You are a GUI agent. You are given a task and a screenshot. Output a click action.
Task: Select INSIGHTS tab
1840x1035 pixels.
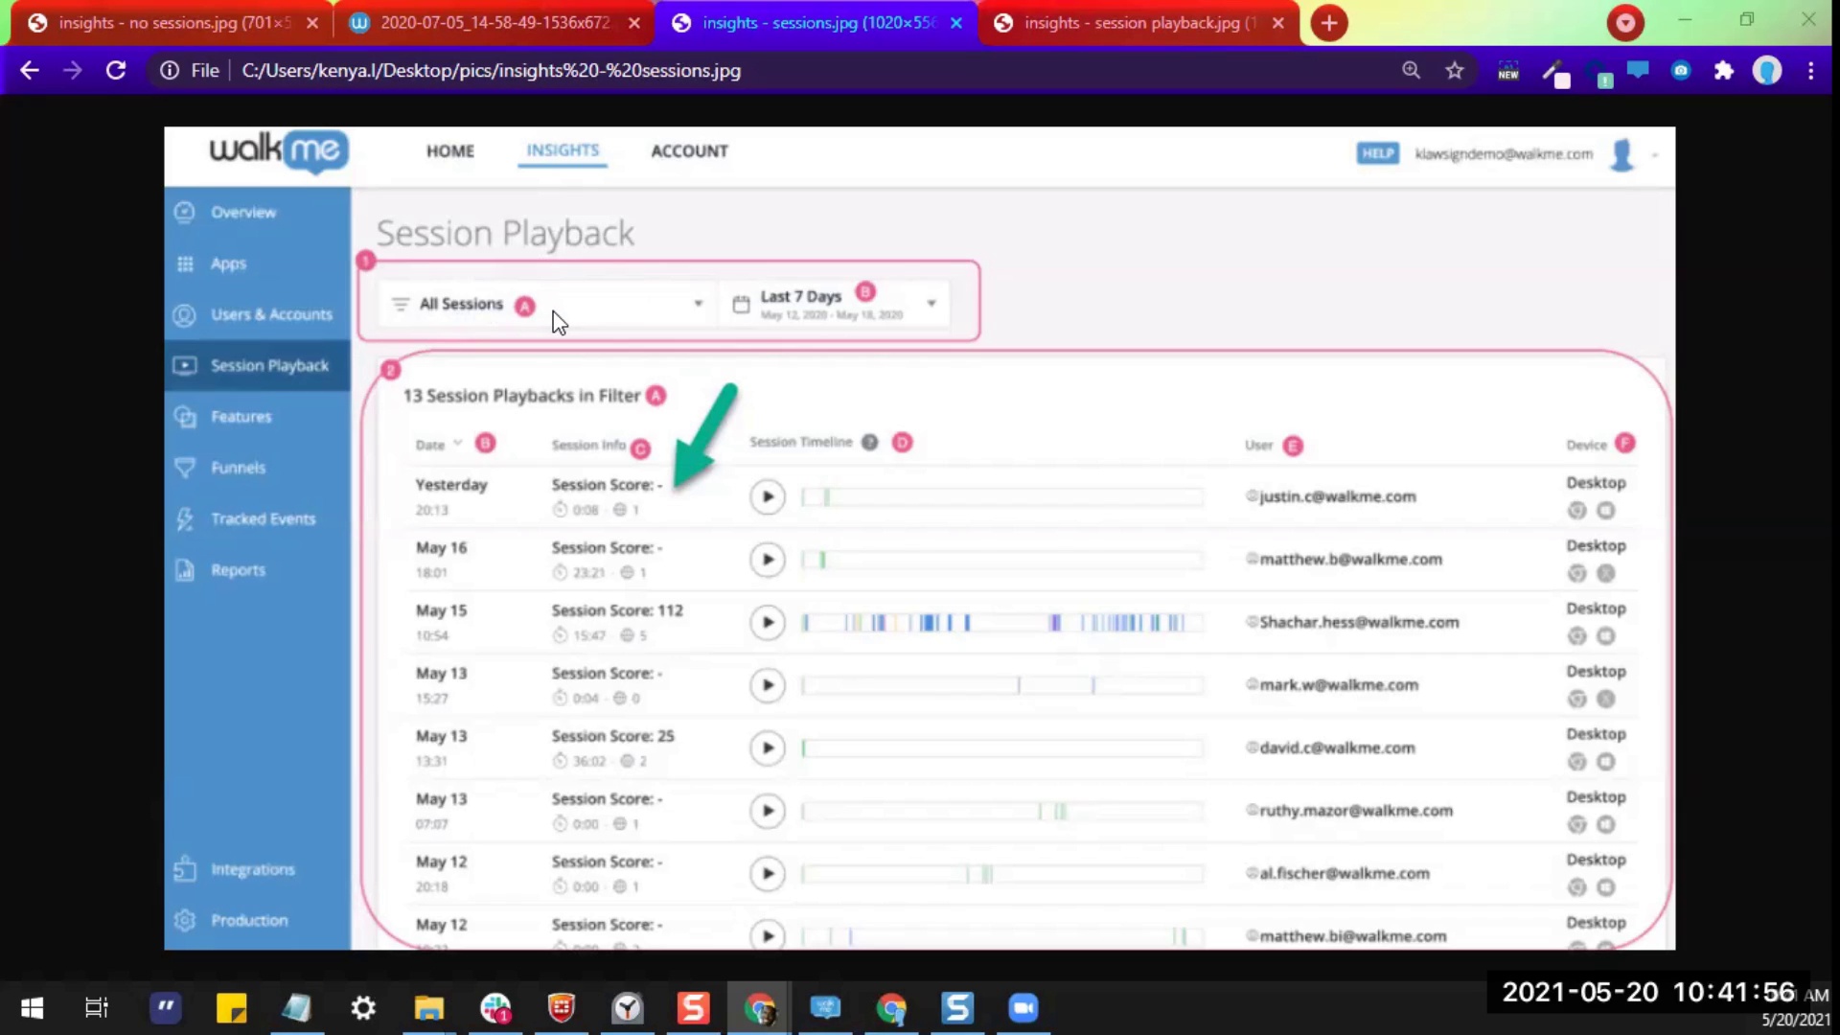pyautogui.click(x=563, y=150)
